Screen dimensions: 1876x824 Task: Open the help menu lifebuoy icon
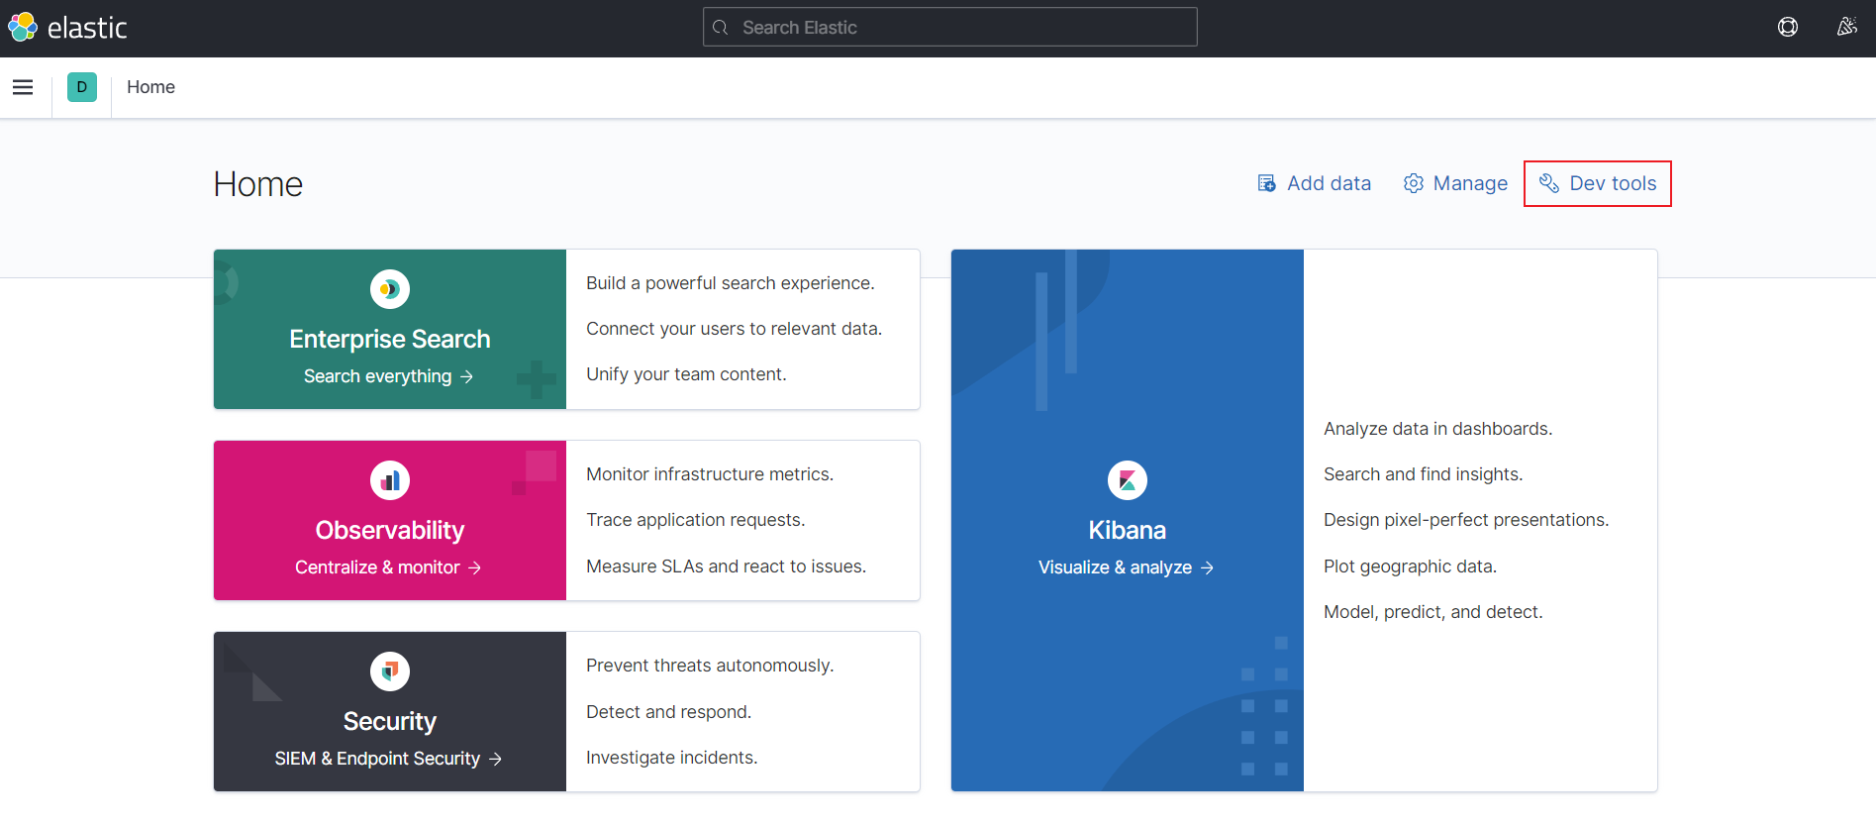tap(1787, 27)
